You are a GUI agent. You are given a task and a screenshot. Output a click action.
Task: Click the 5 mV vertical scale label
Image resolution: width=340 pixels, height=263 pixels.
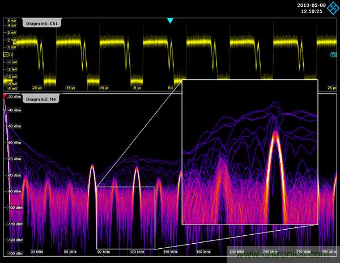(x=11, y=21)
